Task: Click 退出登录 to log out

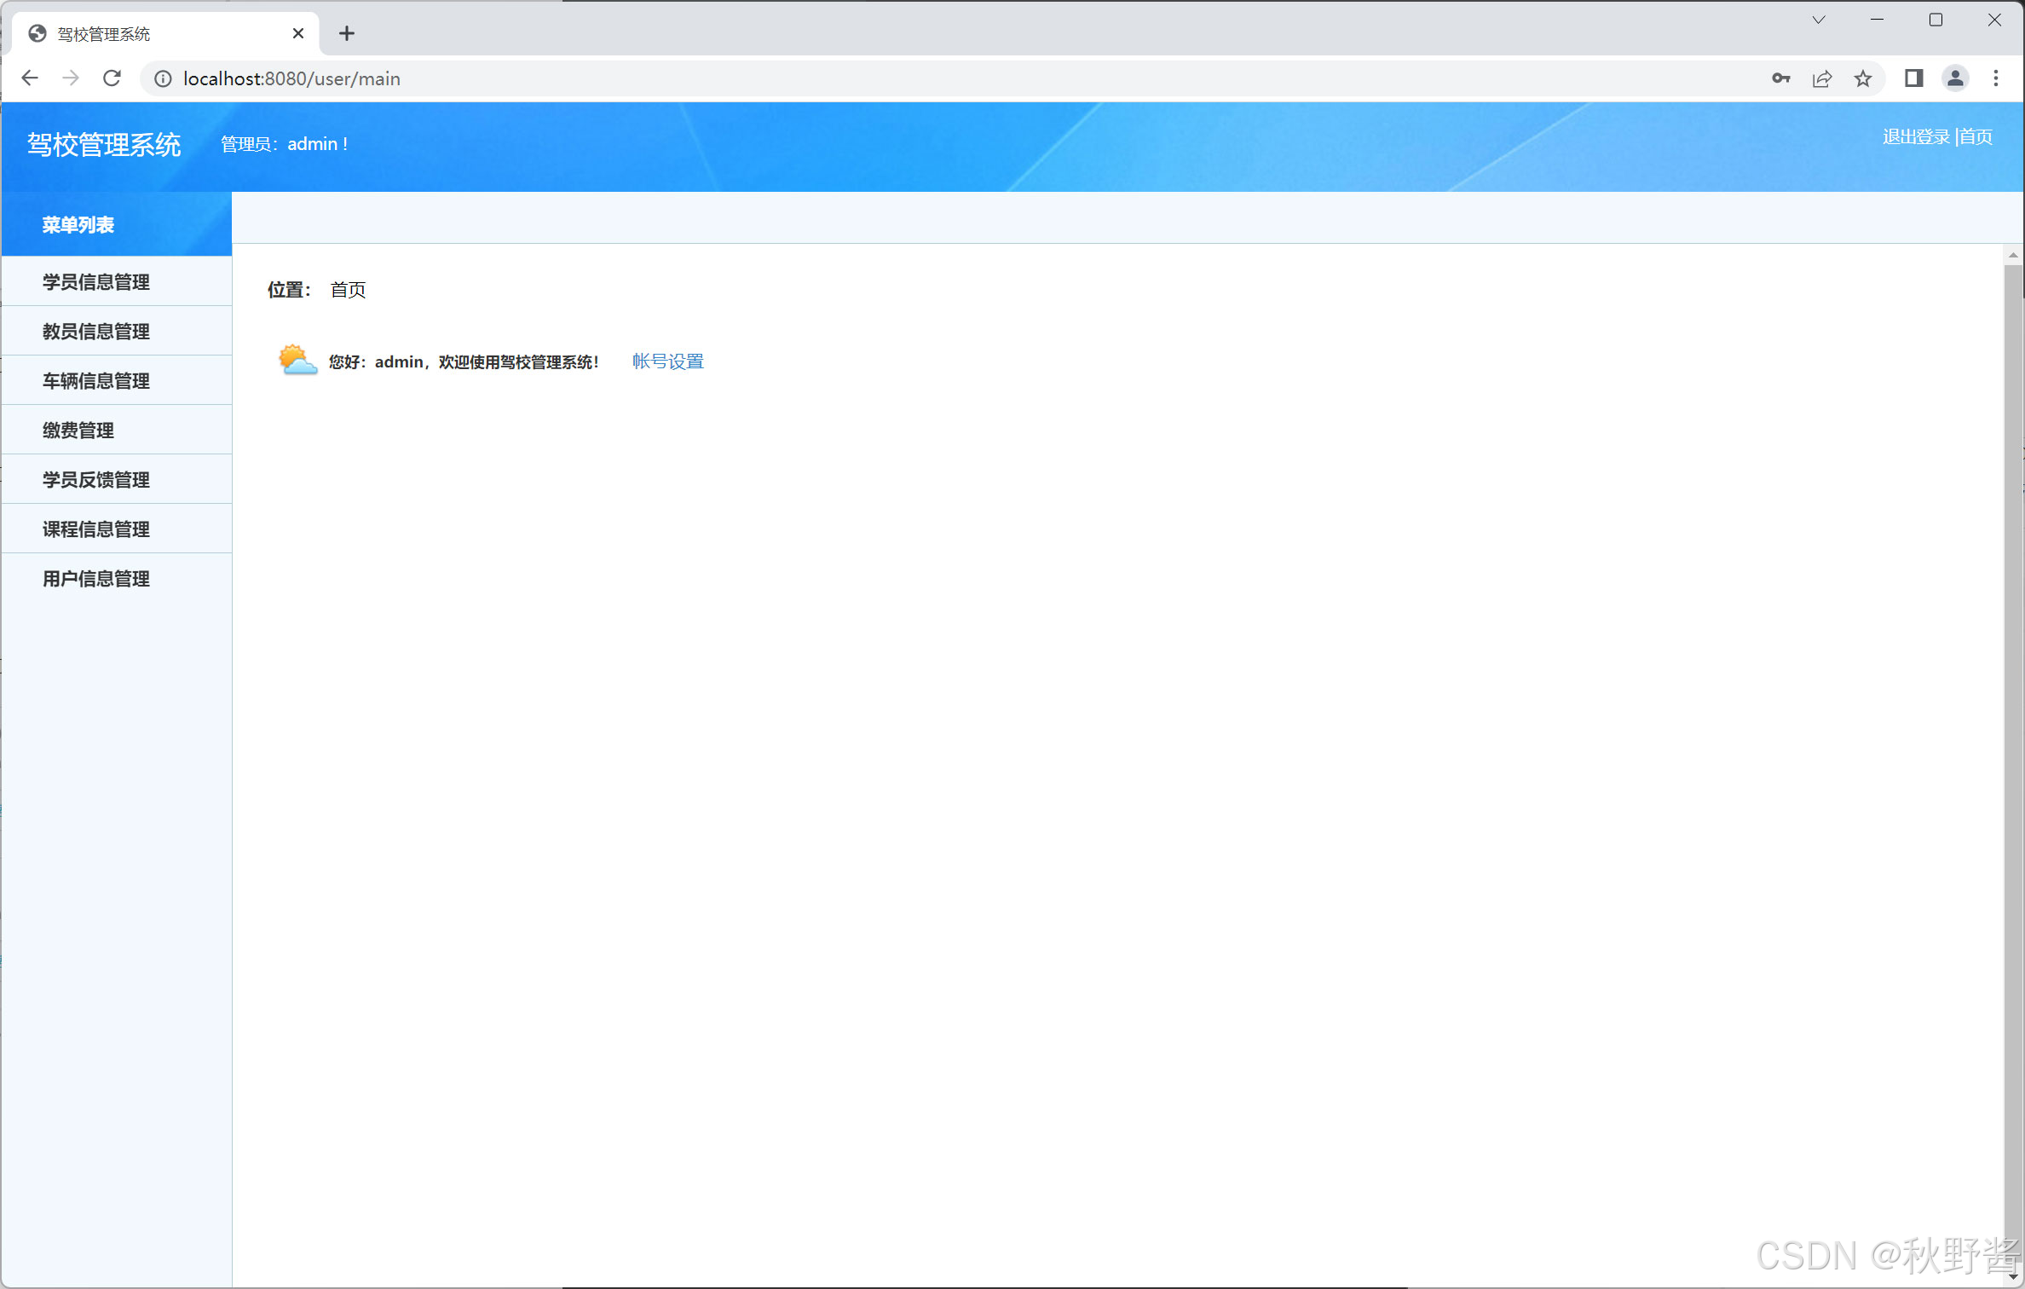Action: (1916, 137)
